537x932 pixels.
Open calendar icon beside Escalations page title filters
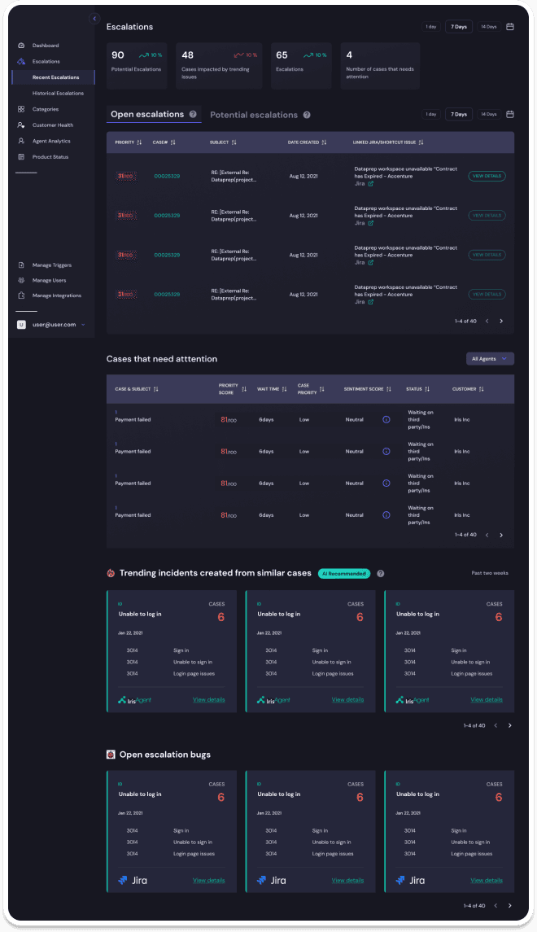coord(509,27)
